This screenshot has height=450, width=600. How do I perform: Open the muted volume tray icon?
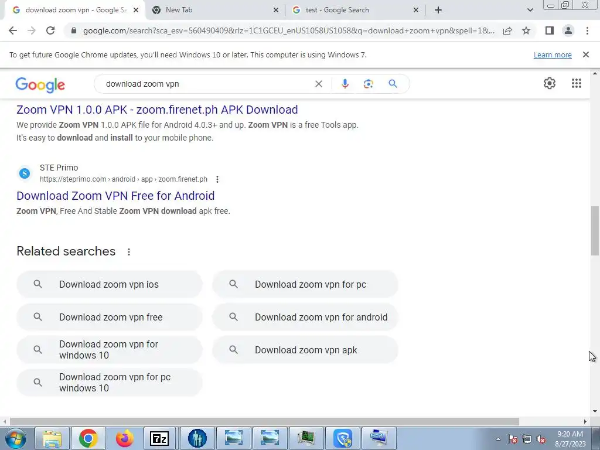pyautogui.click(x=541, y=439)
